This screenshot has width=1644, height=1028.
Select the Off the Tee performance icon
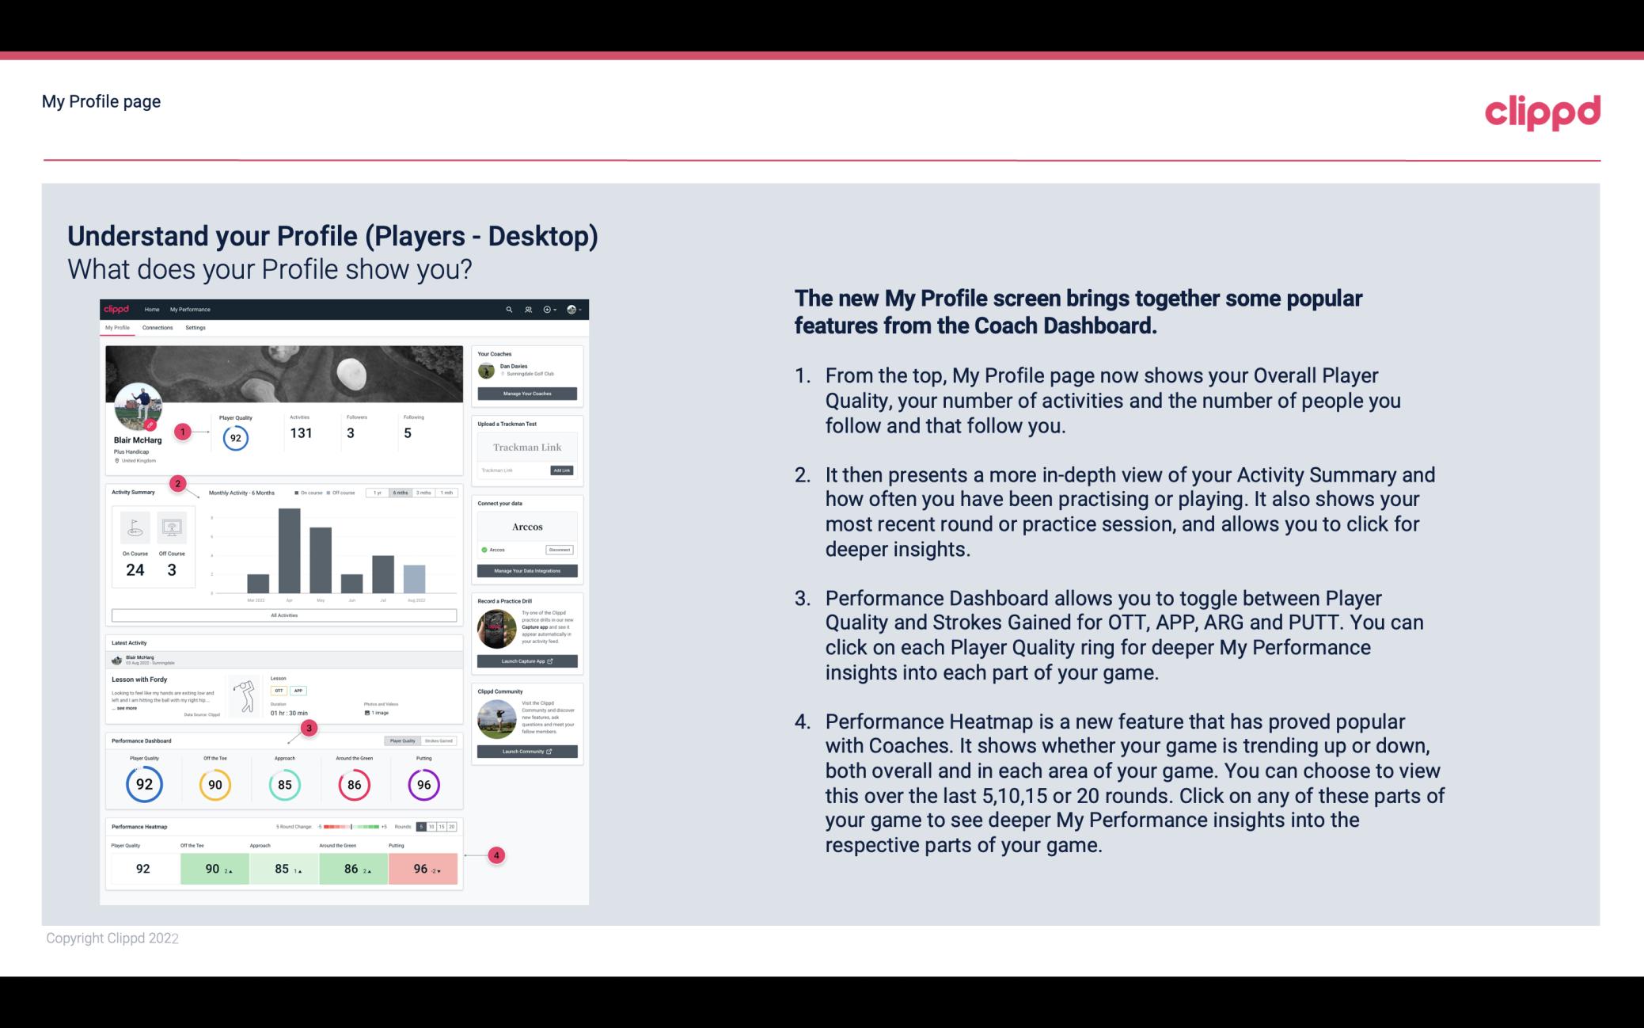213,784
